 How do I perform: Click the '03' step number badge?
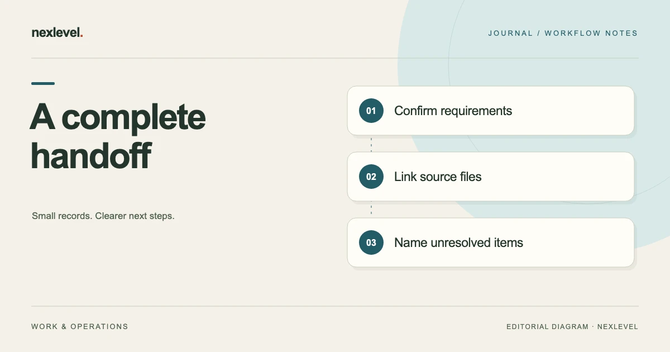371,242
